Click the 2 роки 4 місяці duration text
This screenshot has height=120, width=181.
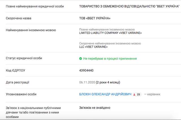108,82
